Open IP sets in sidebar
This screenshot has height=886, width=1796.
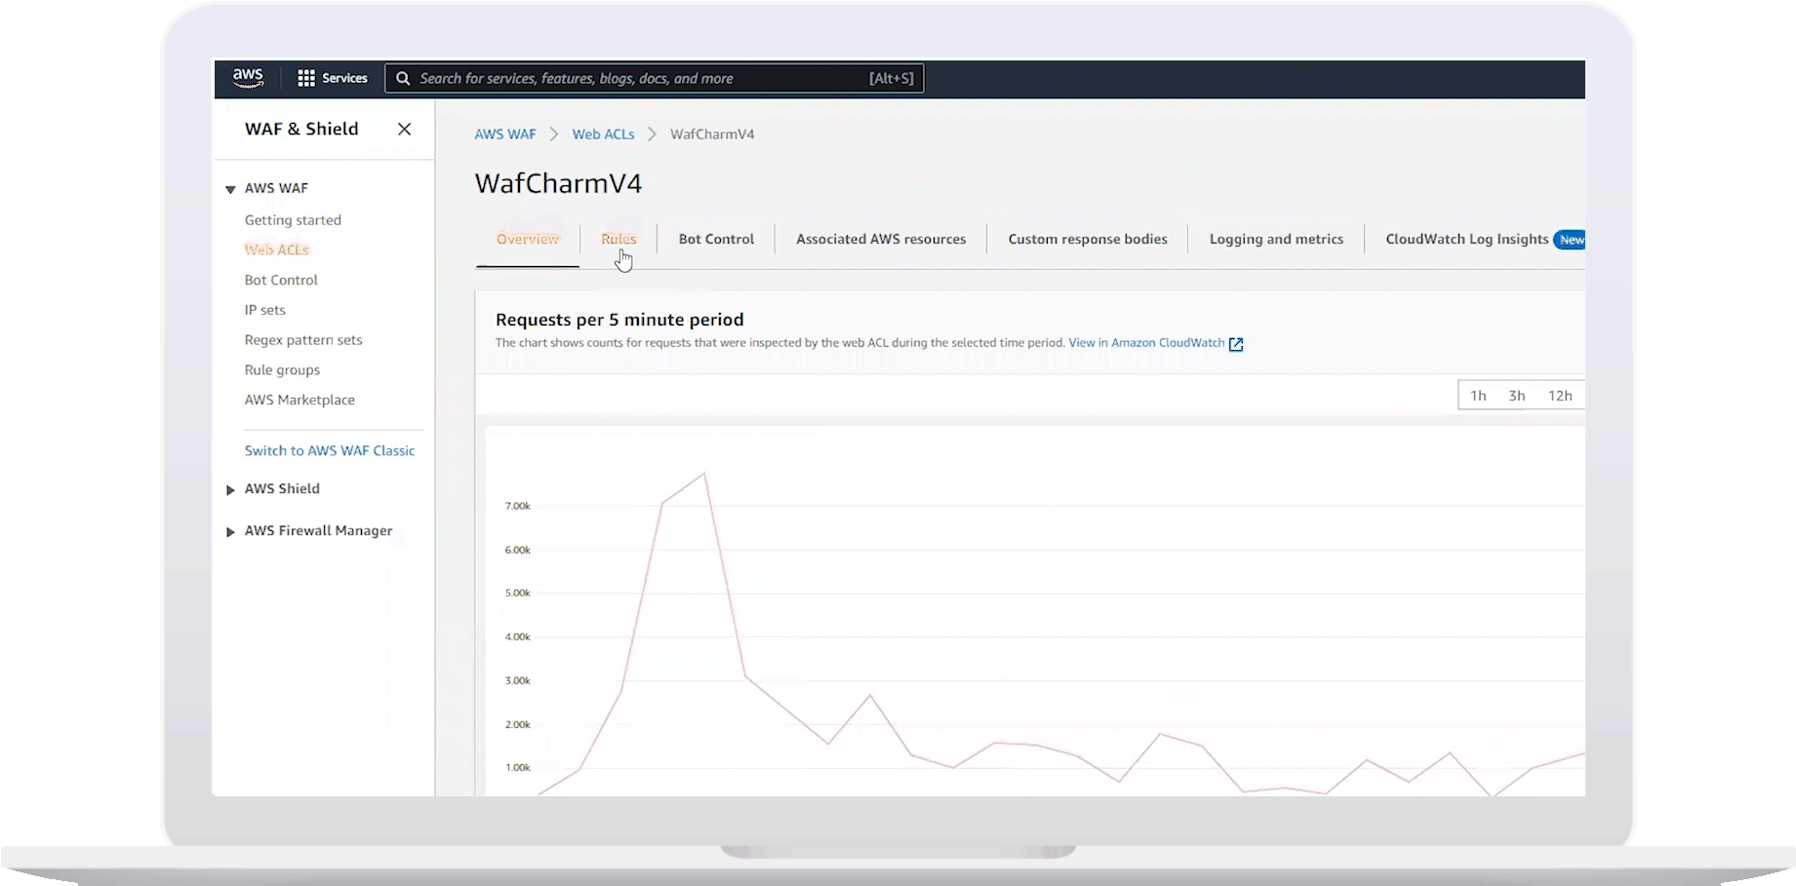[x=264, y=310]
